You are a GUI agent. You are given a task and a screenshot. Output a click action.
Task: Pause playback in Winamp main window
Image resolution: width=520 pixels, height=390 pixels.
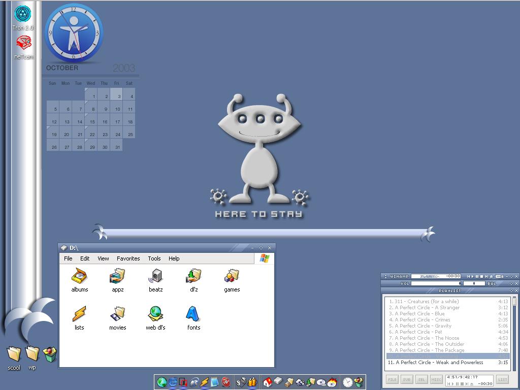click(477, 276)
